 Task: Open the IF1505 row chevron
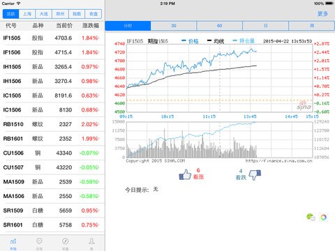point(98,38)
